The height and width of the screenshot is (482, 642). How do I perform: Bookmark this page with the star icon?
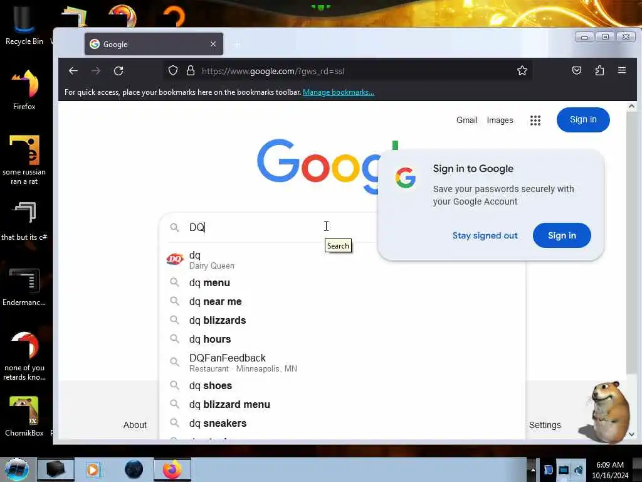point(522,71)
